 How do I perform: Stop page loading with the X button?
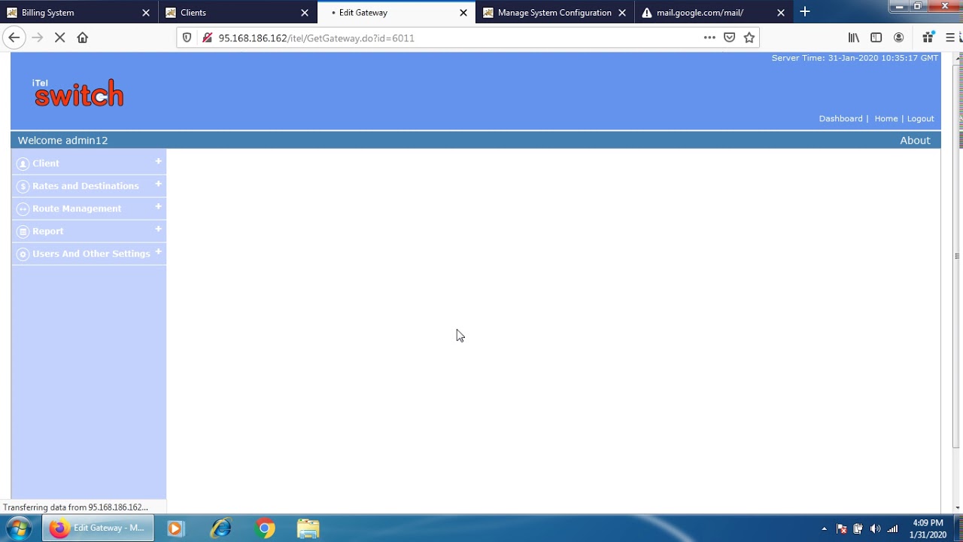[60, 38]
